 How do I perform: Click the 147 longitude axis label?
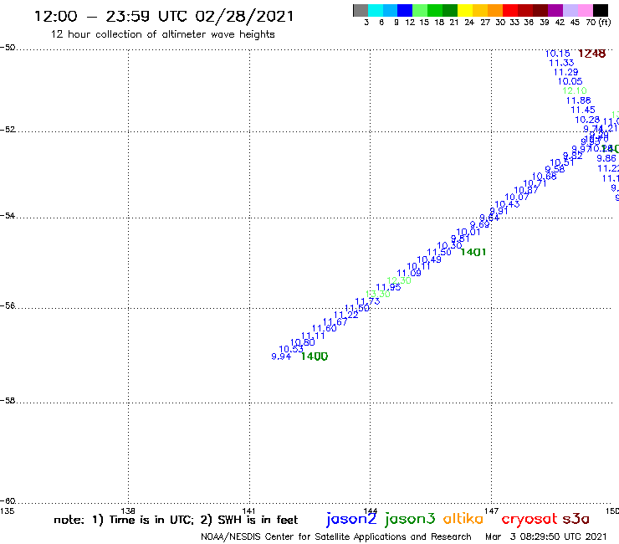click(492, 511)
